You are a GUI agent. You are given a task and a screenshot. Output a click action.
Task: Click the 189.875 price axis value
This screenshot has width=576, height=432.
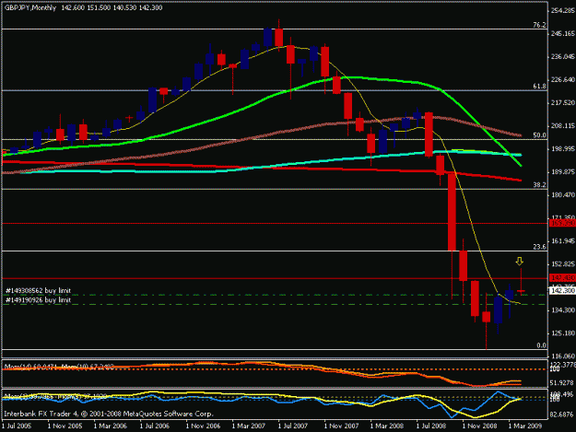[562, 171]
